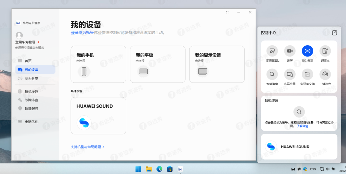Screen dimensions: 346x174
Task: Click the ENG language indicator
Action: pyautogui.click(x=313, y=169)
